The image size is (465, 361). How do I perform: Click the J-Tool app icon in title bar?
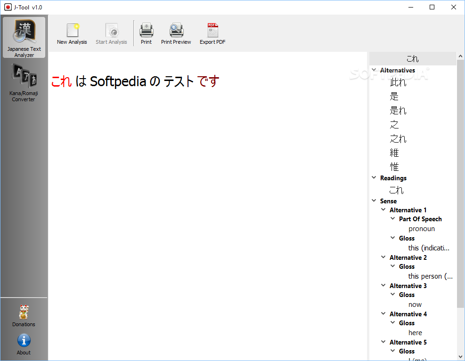coord(8,7)
